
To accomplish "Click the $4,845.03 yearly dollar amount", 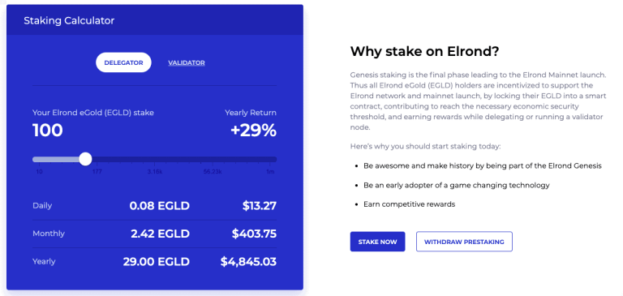I will 249,262.
